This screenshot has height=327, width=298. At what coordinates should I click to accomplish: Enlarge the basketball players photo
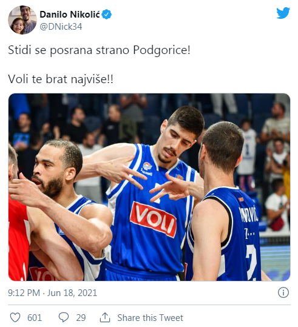pyautogui.click(x=149, y=187)
